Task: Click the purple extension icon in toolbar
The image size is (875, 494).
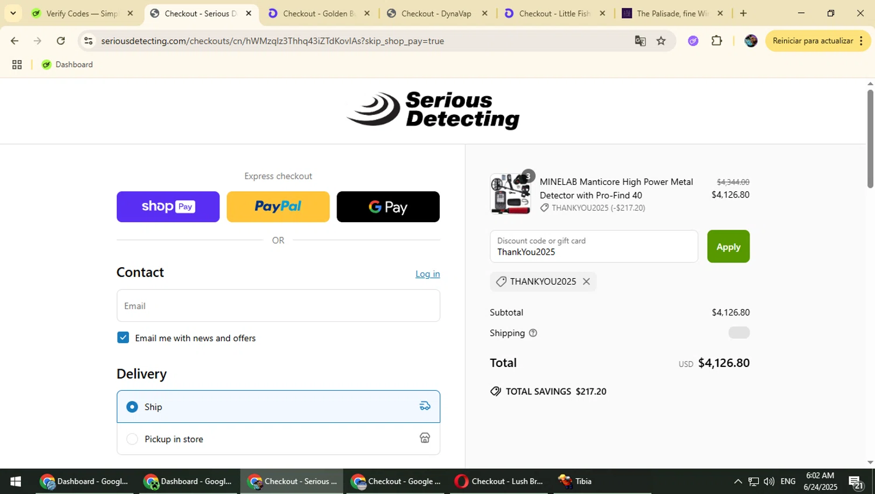Action: (x=693, y=41)
